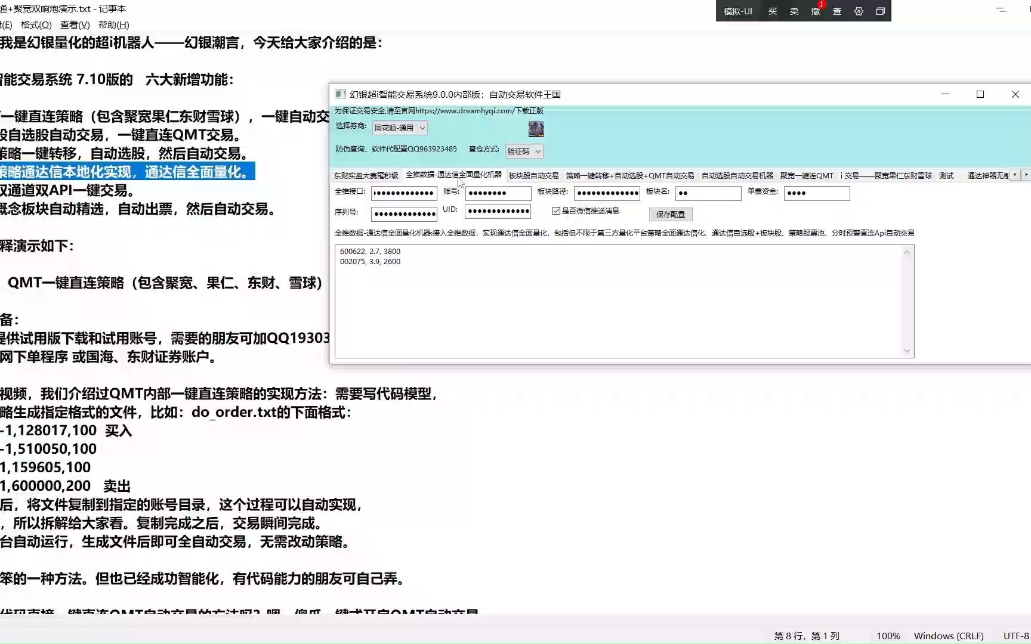
Task: Click 第 8 行, 第 1 列 status bar entry
Action: point(807,636)
